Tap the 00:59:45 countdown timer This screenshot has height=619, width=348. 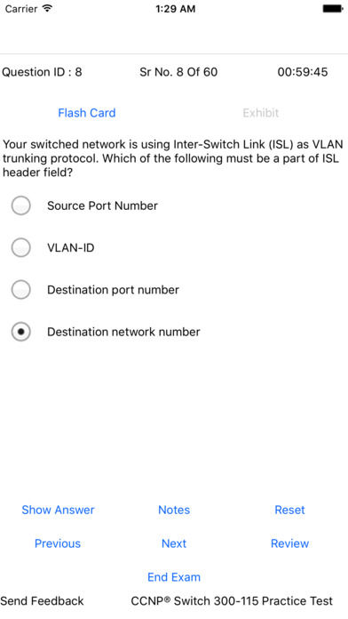tap(303, 72)
